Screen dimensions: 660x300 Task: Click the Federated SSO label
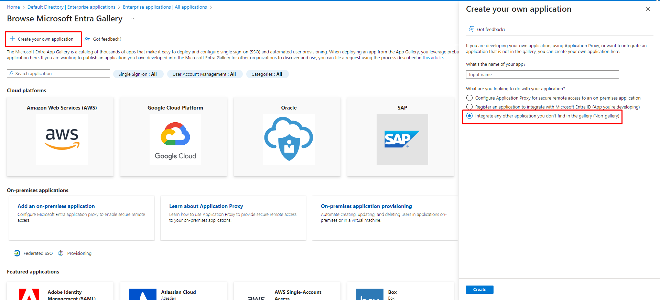tap(38, 253)
